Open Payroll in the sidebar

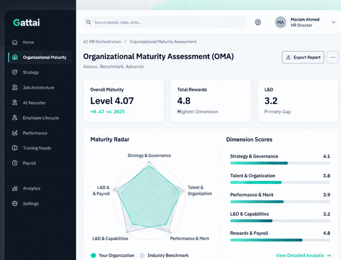point(40,163)
